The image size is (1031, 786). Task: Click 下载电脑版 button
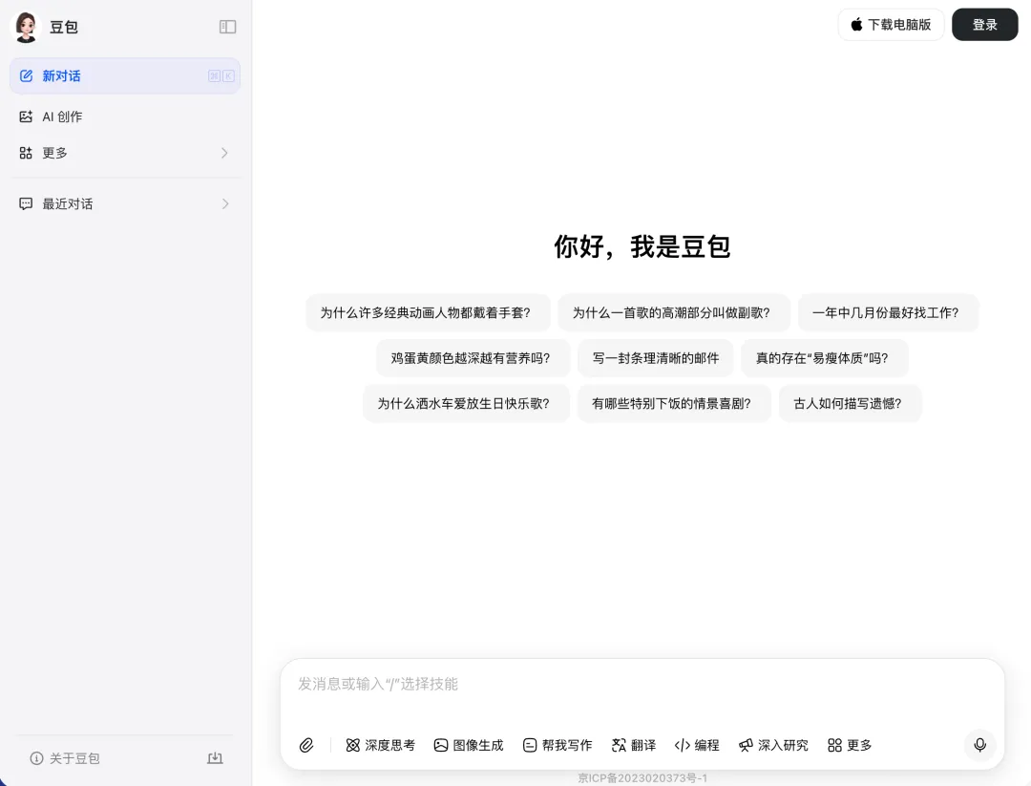891,25
